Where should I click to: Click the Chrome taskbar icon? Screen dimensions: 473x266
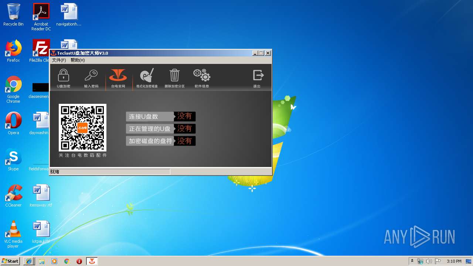67,261
